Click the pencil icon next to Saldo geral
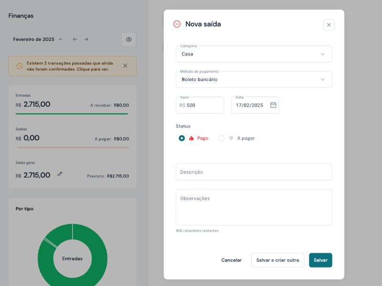Viewport: 382px width, 286px height. [x=60, y=174]
